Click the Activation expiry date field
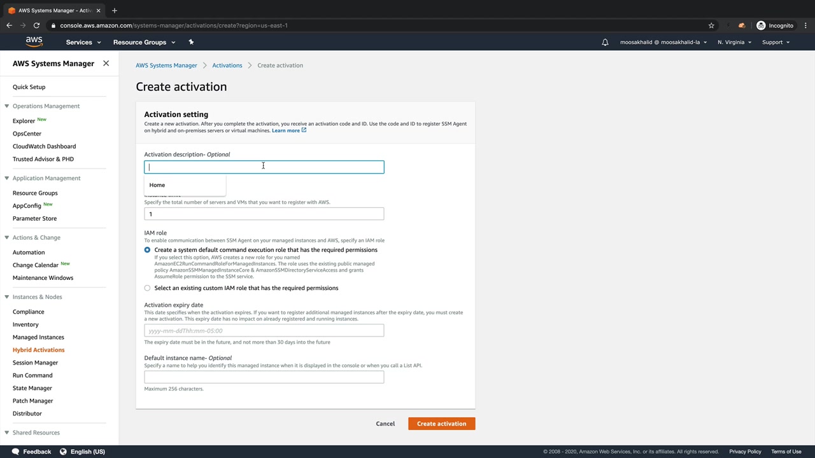The image size is (815, 458). tap(264, 331)
